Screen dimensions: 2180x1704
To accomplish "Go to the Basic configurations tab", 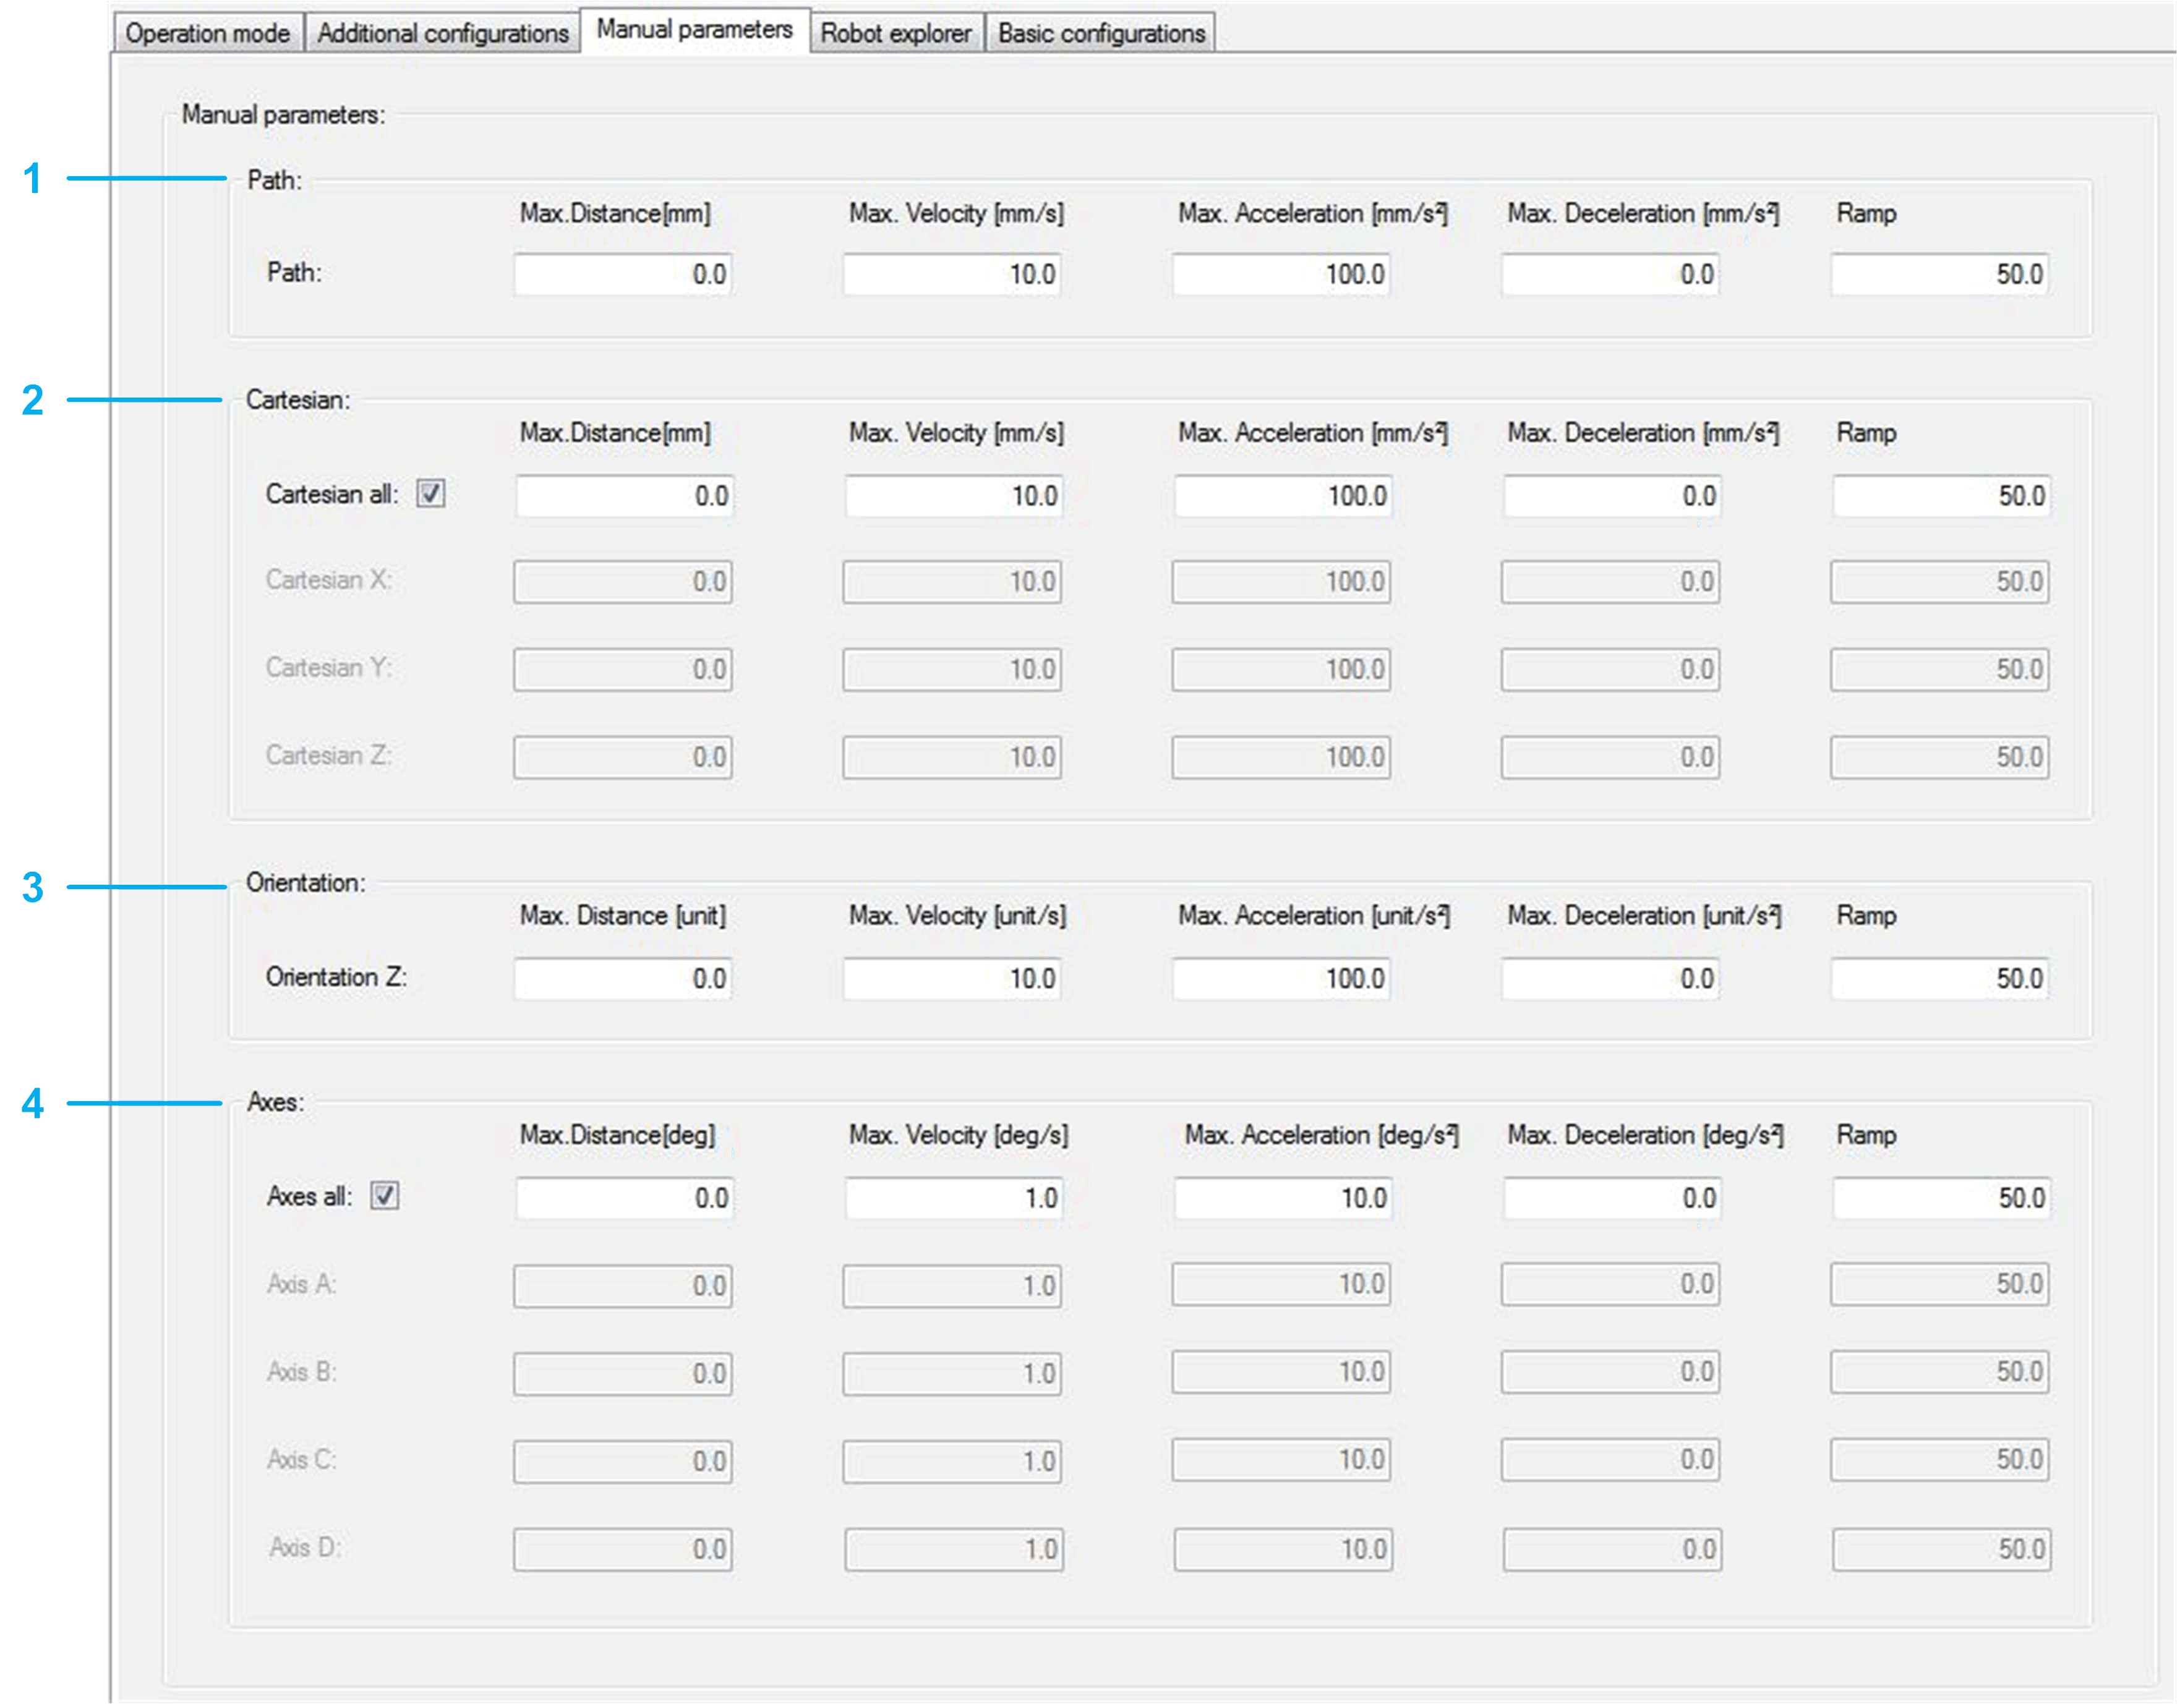I will pyautogui.click(x=1101, y=33).
